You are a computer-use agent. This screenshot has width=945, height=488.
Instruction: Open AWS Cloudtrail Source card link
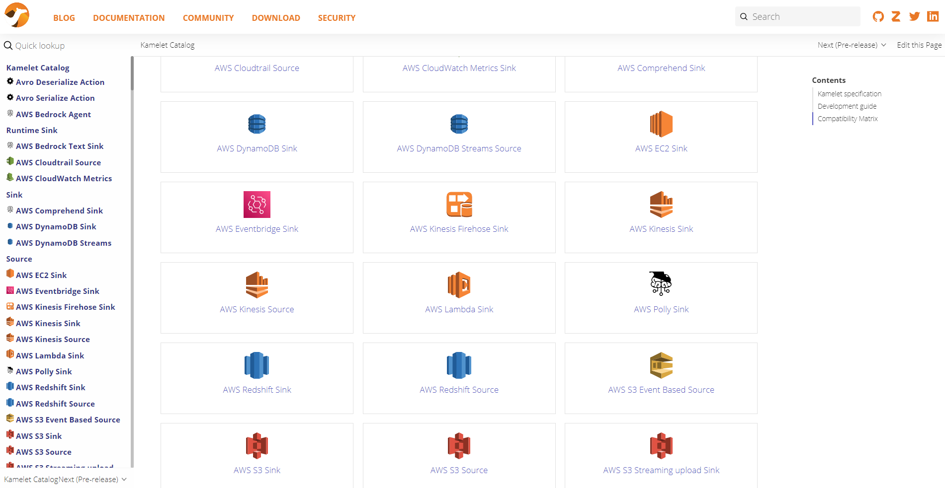257,68
